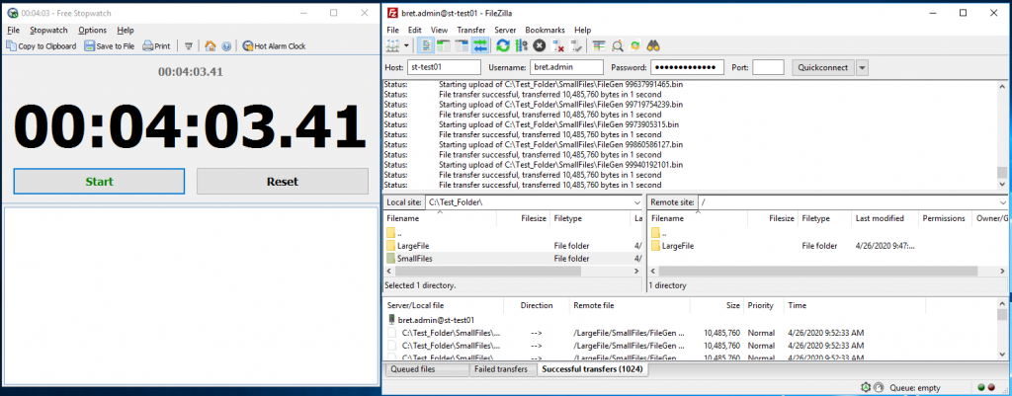Open the FileZilla Site Manager icon

click(392, 45)
